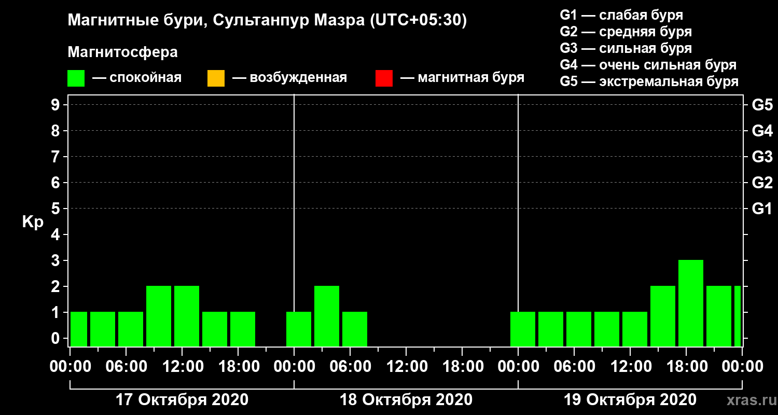Click the '00:00' label starting 18 October
Screen dimensions: 778x415
coord(294,366)
